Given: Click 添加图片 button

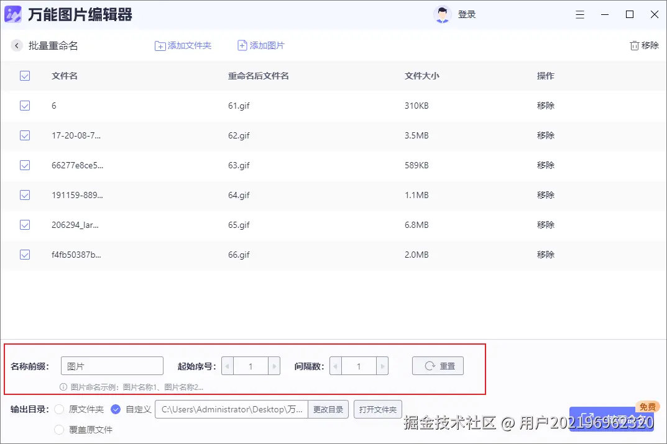Looking at the screenshot, I should click(x=260, y=45).
